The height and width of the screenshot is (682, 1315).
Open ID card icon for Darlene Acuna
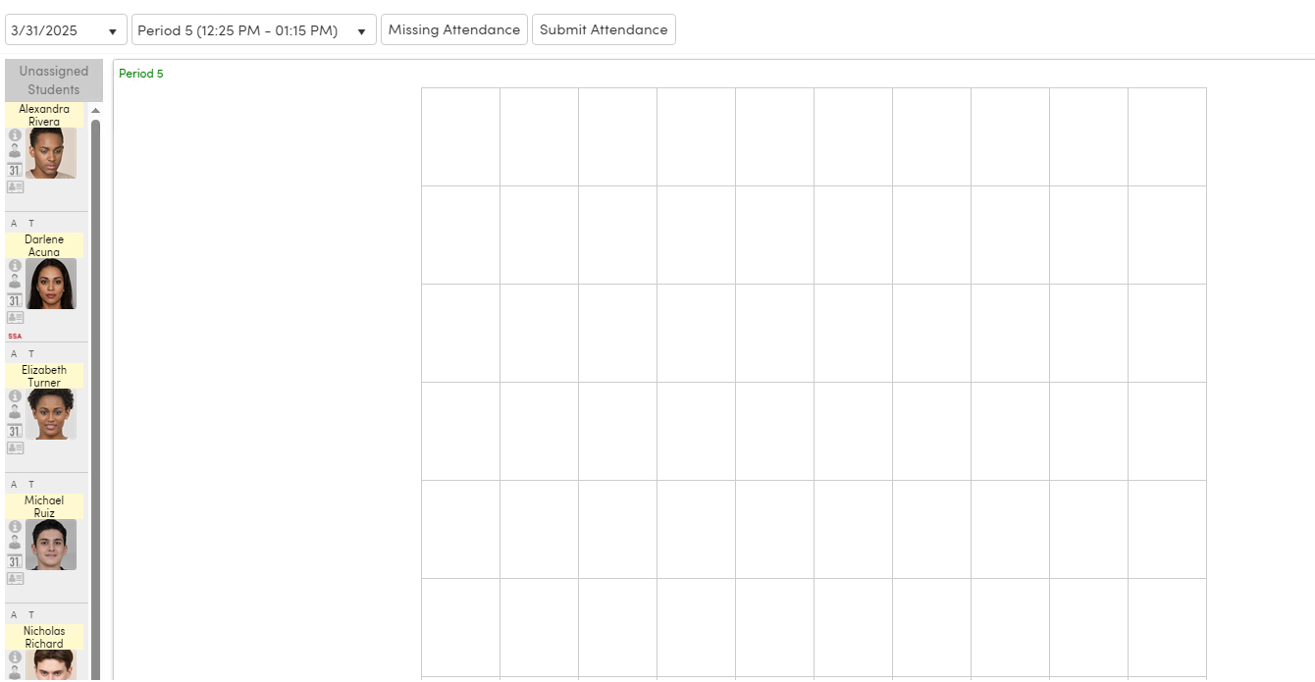tap(15, 317)
